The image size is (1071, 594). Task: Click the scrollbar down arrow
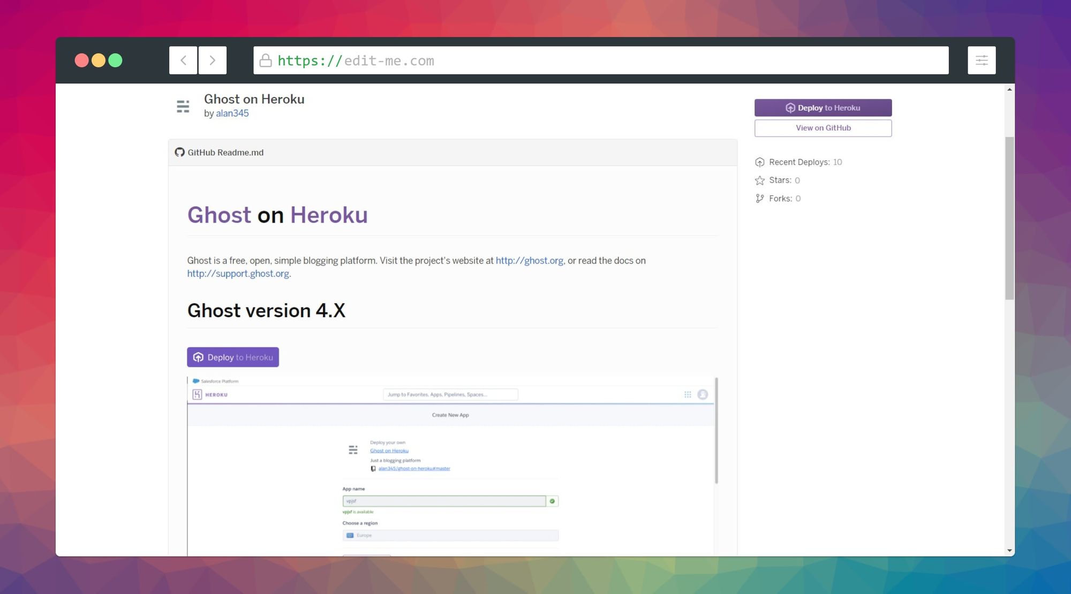[1009, 550]
